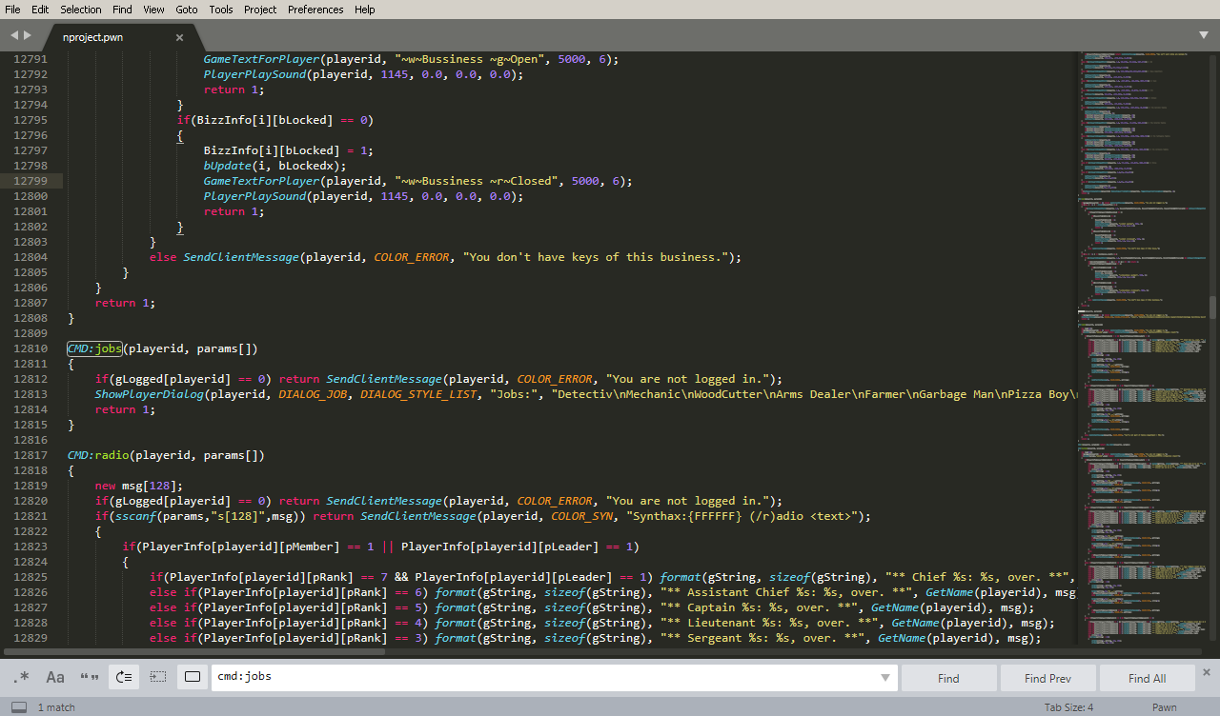Close the find panel
Viewport: 1220px width, 716px height.
click(x=1207, y=672)
